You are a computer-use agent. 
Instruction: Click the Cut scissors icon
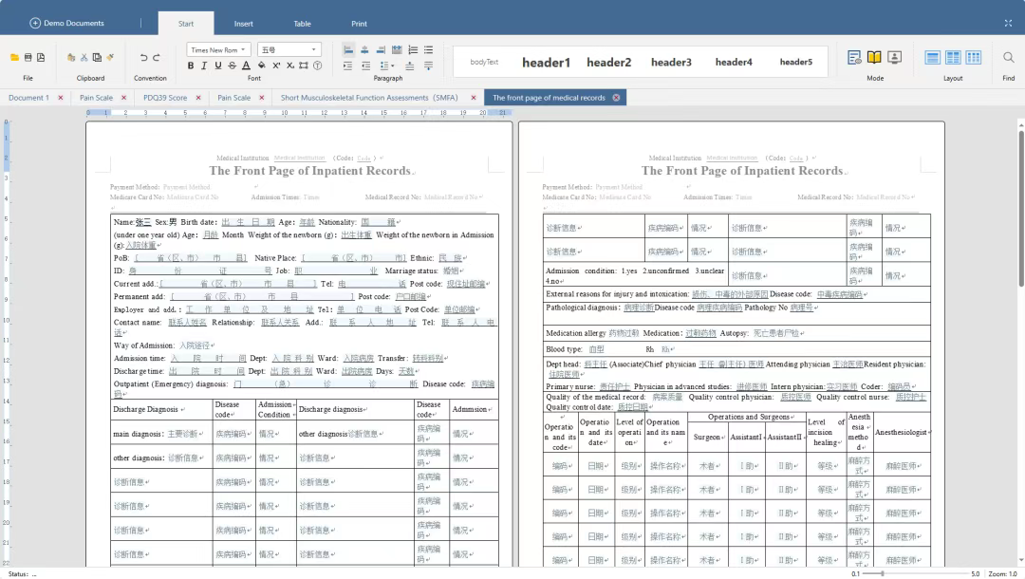pyautogui.click(x=84, y=57)
